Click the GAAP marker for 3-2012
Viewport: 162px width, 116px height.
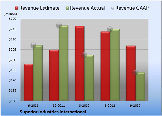84,55
